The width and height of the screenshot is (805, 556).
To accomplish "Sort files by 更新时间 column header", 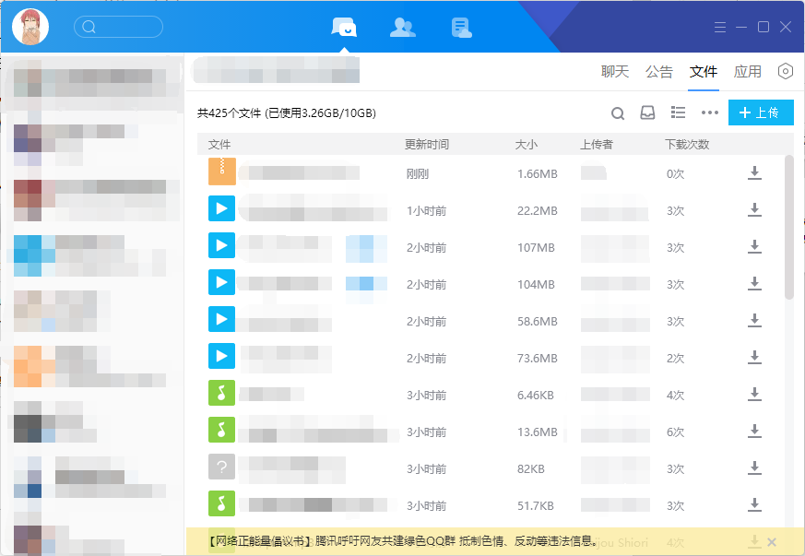I will tap(427, 145).
